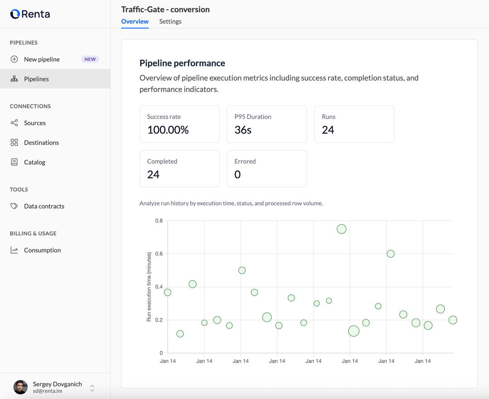Click the Errored metric card

point(267,169)
